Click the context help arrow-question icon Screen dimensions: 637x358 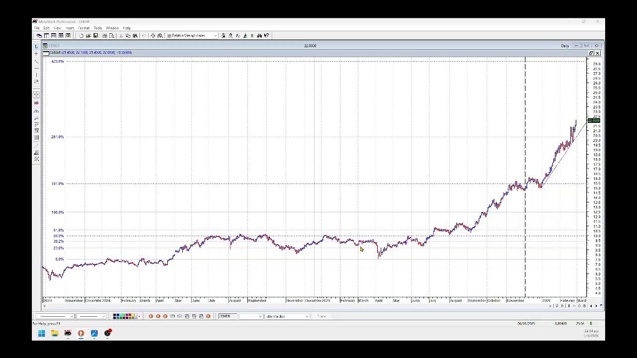point(266,36)
